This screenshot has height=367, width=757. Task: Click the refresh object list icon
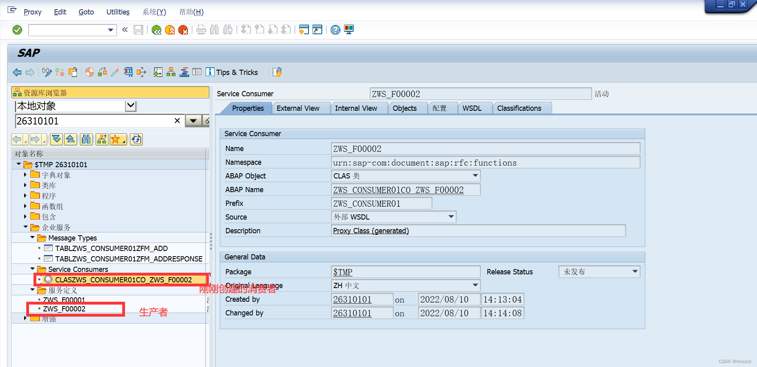point(136,139)
